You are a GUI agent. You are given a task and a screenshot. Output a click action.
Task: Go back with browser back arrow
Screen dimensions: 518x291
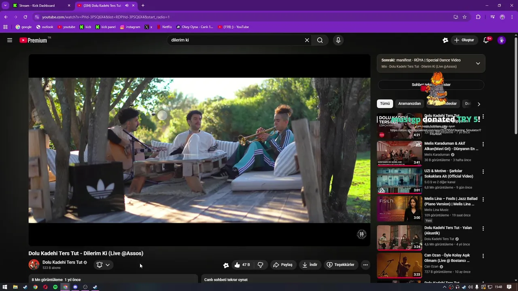pyautogui.click(x=6, y=17)
